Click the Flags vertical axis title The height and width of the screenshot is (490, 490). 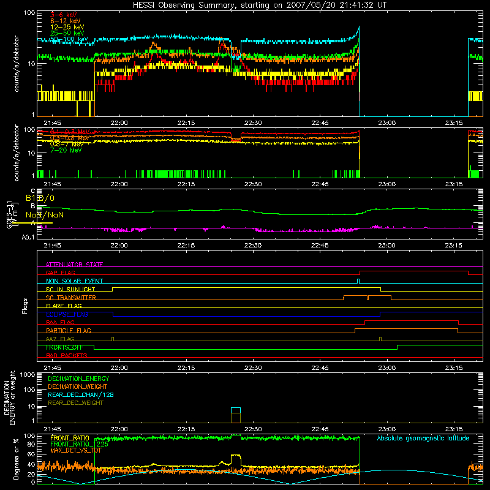25,306
